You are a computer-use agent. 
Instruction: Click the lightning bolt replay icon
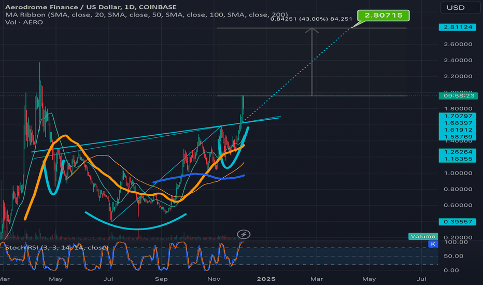pyautogui.click(x=244, y=234)
